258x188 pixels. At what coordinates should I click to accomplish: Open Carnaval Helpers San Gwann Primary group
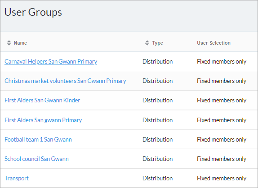[51, 61]
